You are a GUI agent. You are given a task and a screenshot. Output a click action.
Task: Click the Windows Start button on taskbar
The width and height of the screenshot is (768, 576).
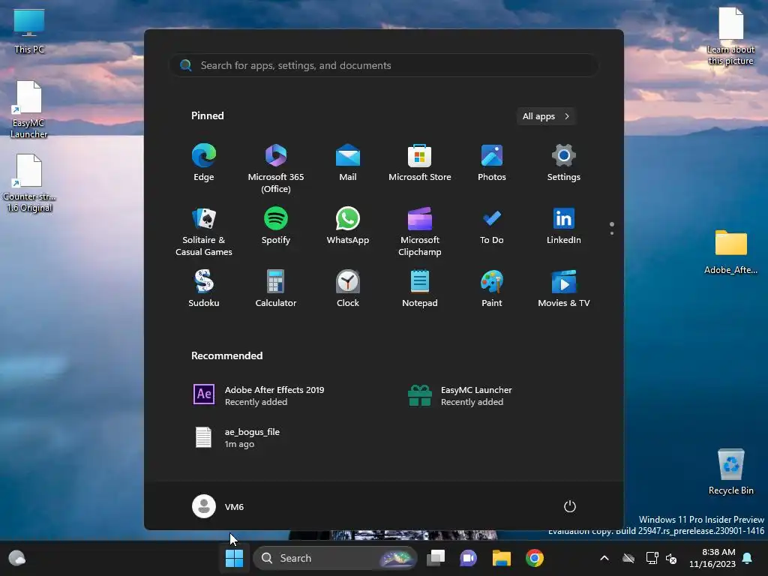click(x=234, y=558)
